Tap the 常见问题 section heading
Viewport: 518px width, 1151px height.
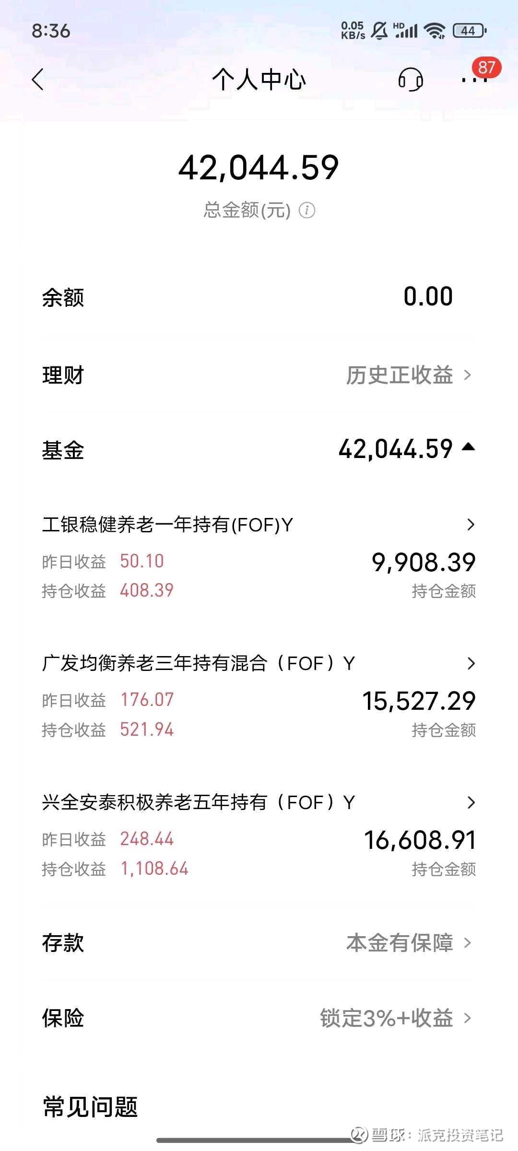click(90, 1107)
